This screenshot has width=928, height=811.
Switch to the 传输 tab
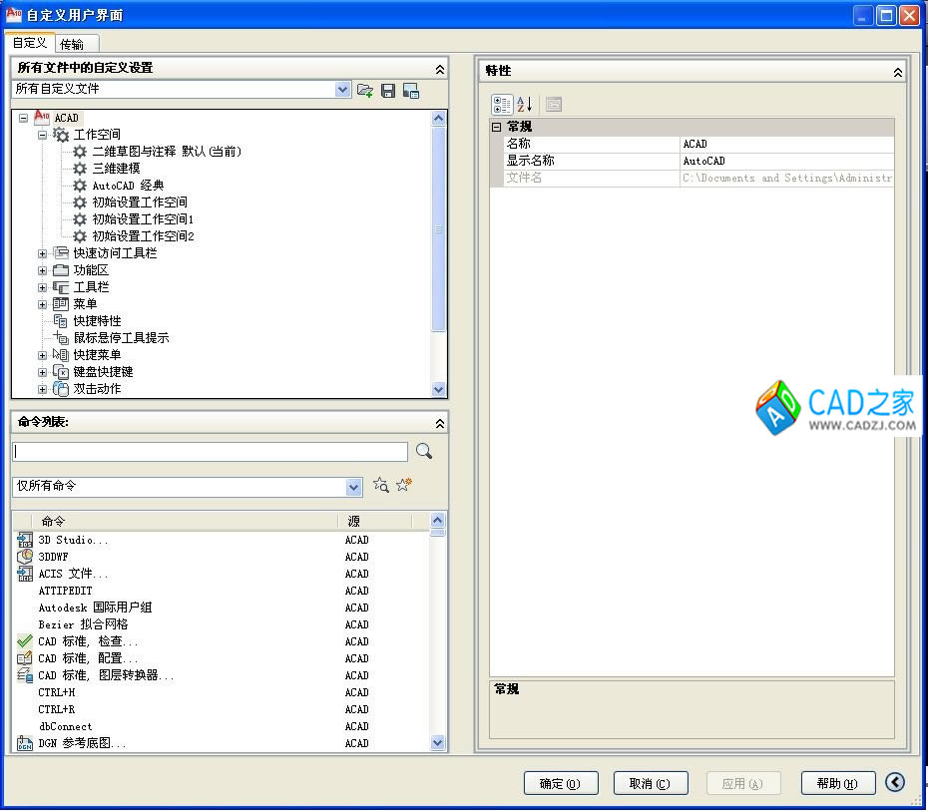point(72,44)
